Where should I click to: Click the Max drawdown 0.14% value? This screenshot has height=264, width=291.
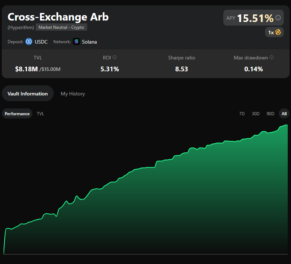pyautogui.click(x=254, y=69)
